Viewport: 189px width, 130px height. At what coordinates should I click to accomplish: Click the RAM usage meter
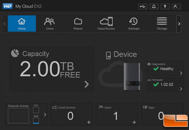(x=36, y=121)
